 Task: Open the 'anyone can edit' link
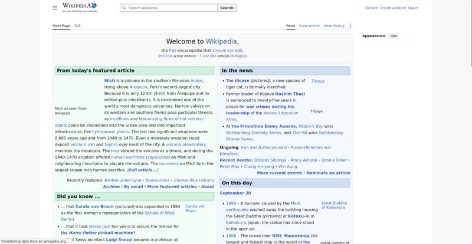tap(227, 51)
